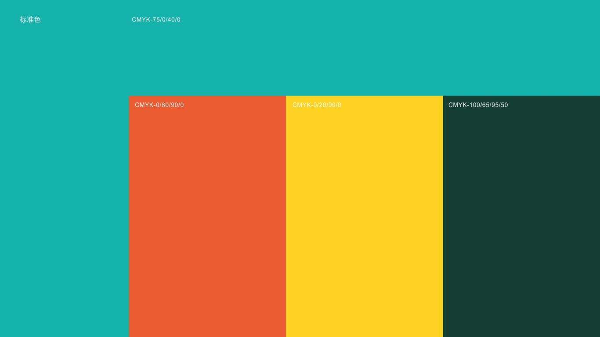Click the '标准色' heading text

coord(30,20)
